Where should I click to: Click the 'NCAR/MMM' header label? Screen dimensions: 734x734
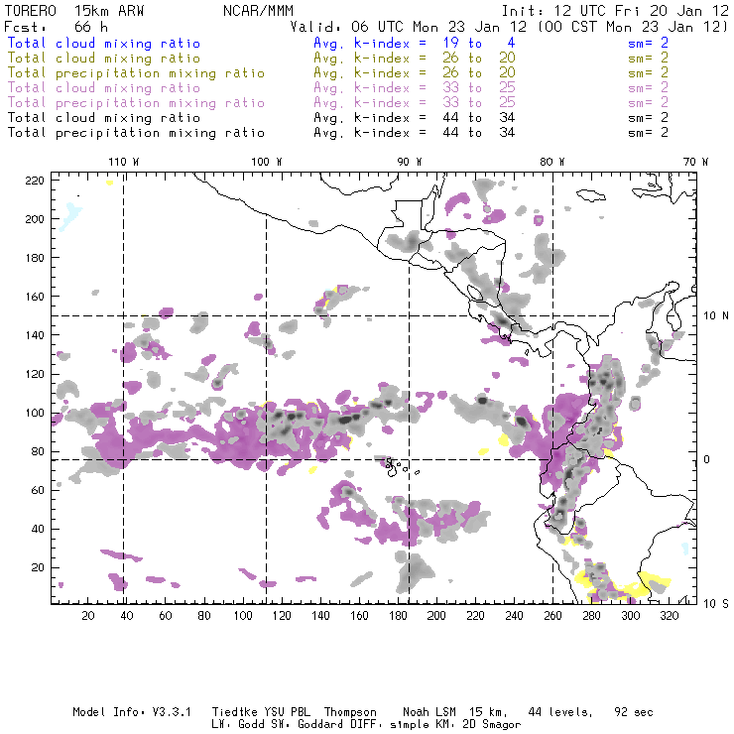pos(259,11)
